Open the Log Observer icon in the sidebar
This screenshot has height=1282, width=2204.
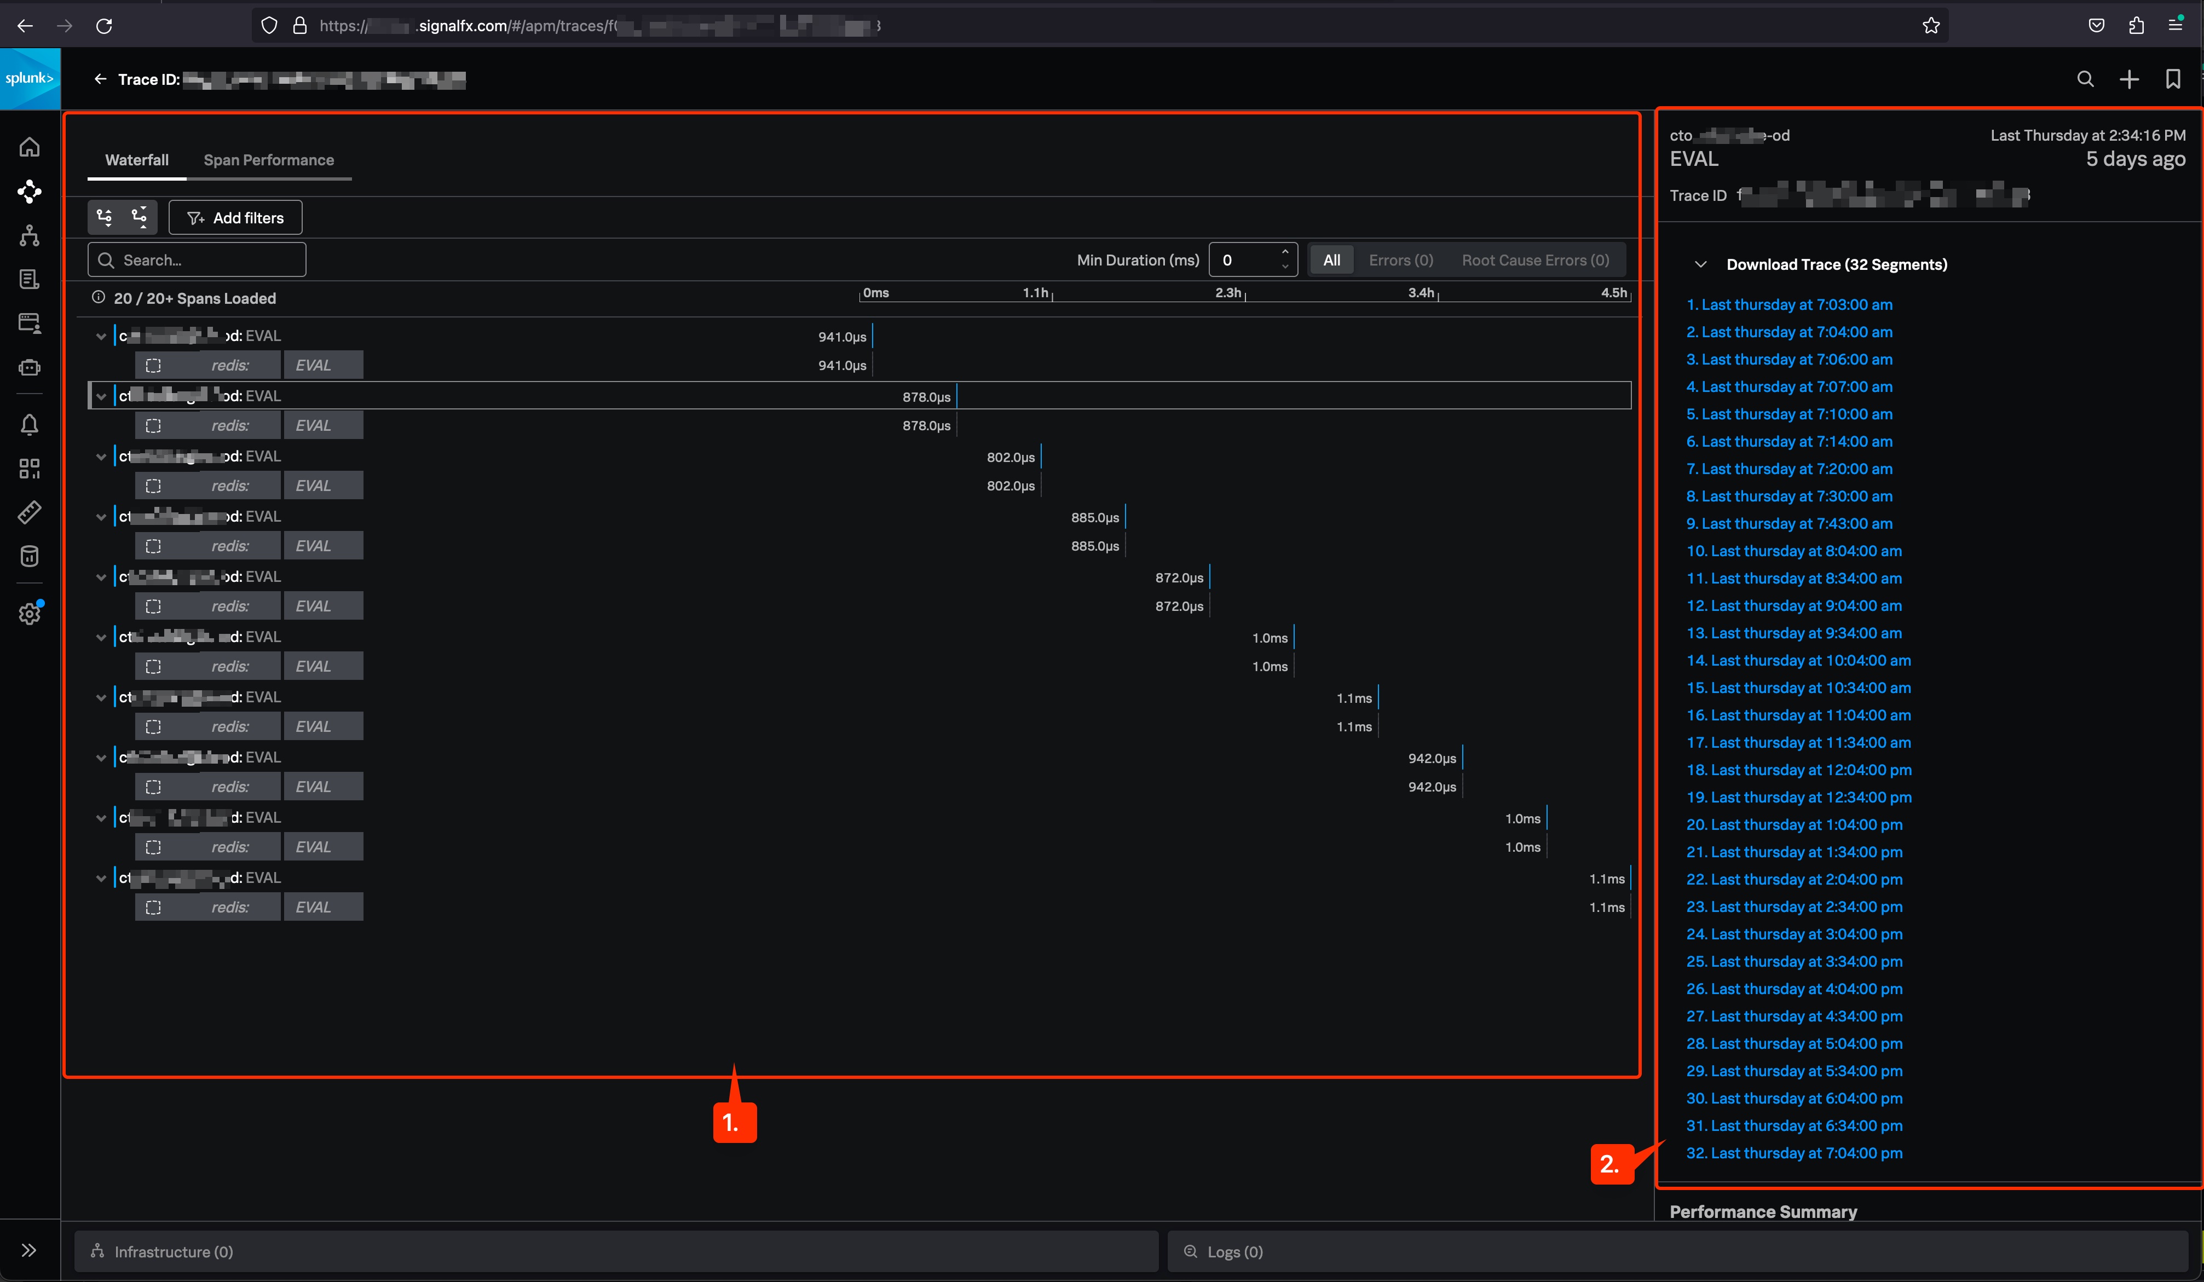click(x=30, y=279)
